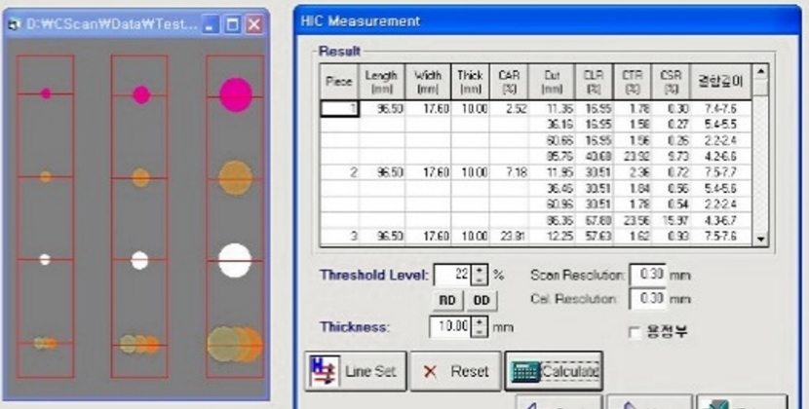Click Cut value 36.16 cell
This screenshot has width=809, height=409.
coord(552,125)
